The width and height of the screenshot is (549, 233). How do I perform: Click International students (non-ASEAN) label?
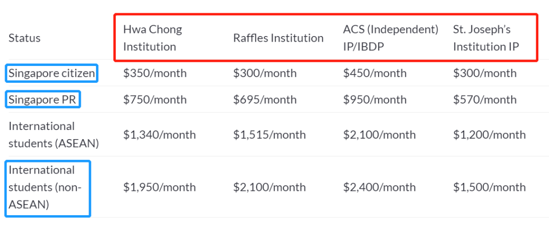(45, 187)
